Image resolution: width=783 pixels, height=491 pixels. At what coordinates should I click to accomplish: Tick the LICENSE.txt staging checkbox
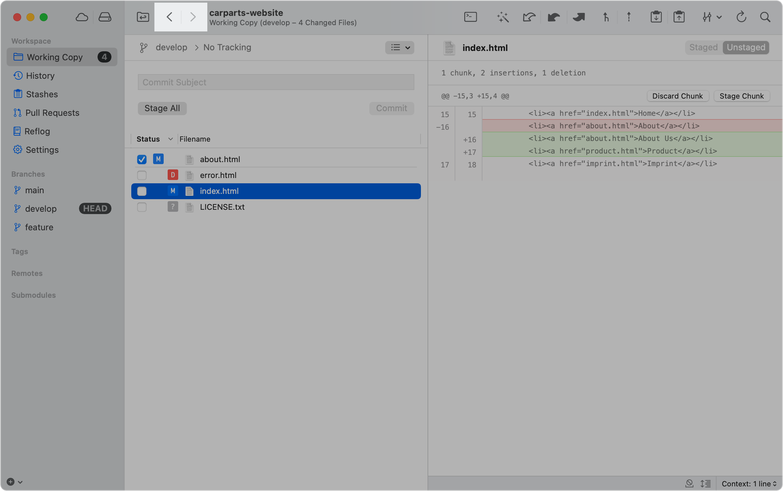tap(142, 207)
